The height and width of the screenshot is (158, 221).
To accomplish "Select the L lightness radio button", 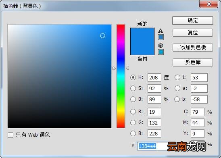I will coord(177,77).
